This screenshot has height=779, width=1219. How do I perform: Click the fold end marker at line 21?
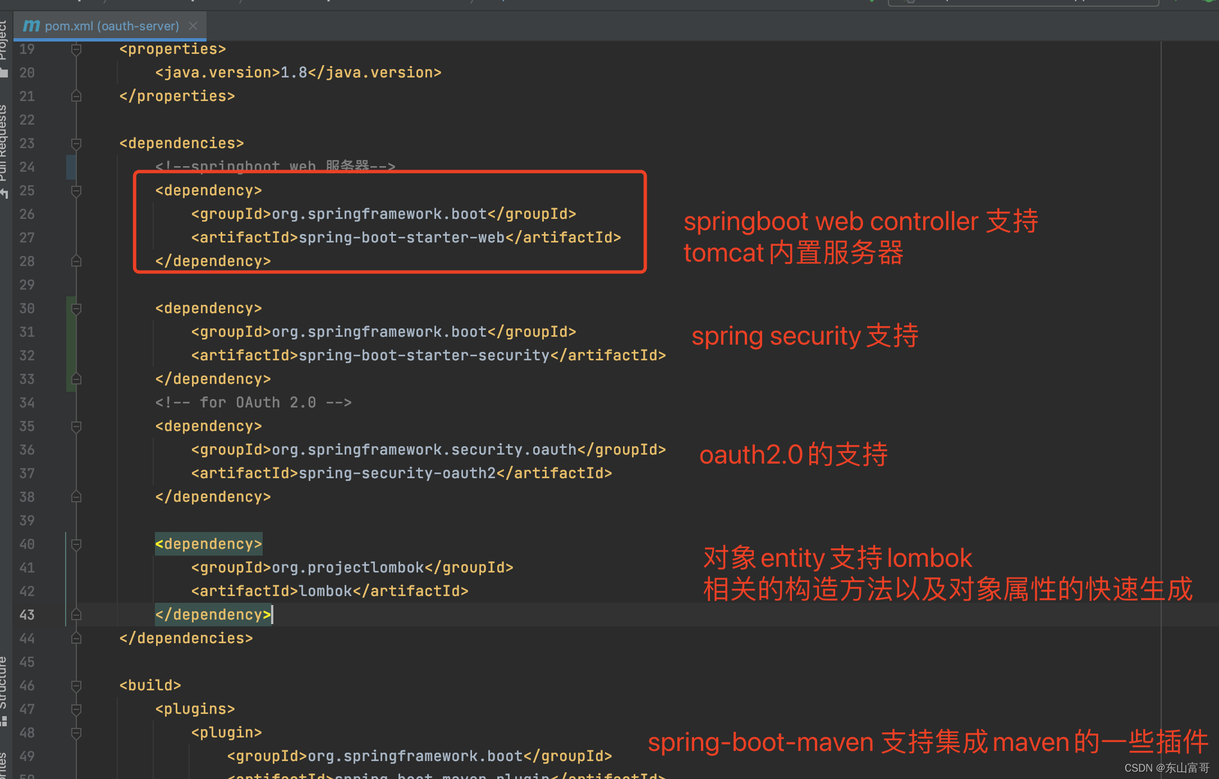(x=76, y=97)
